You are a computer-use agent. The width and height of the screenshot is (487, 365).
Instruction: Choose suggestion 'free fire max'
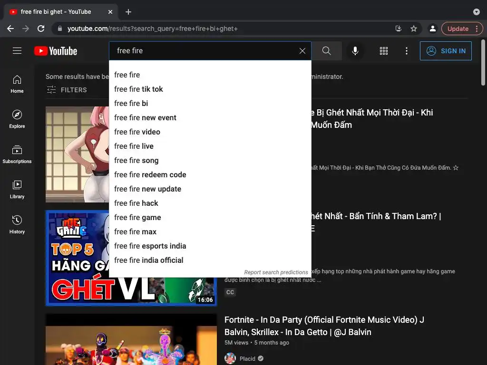point(210,232)
